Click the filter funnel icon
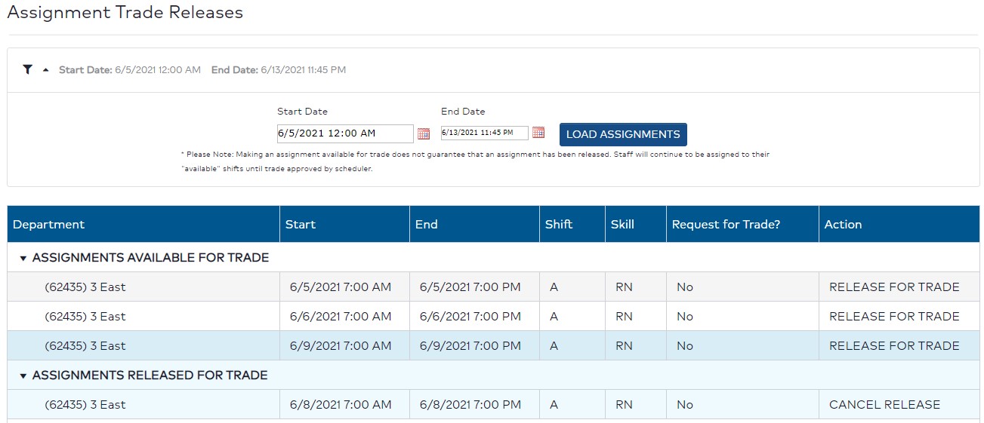 point(28,70)
